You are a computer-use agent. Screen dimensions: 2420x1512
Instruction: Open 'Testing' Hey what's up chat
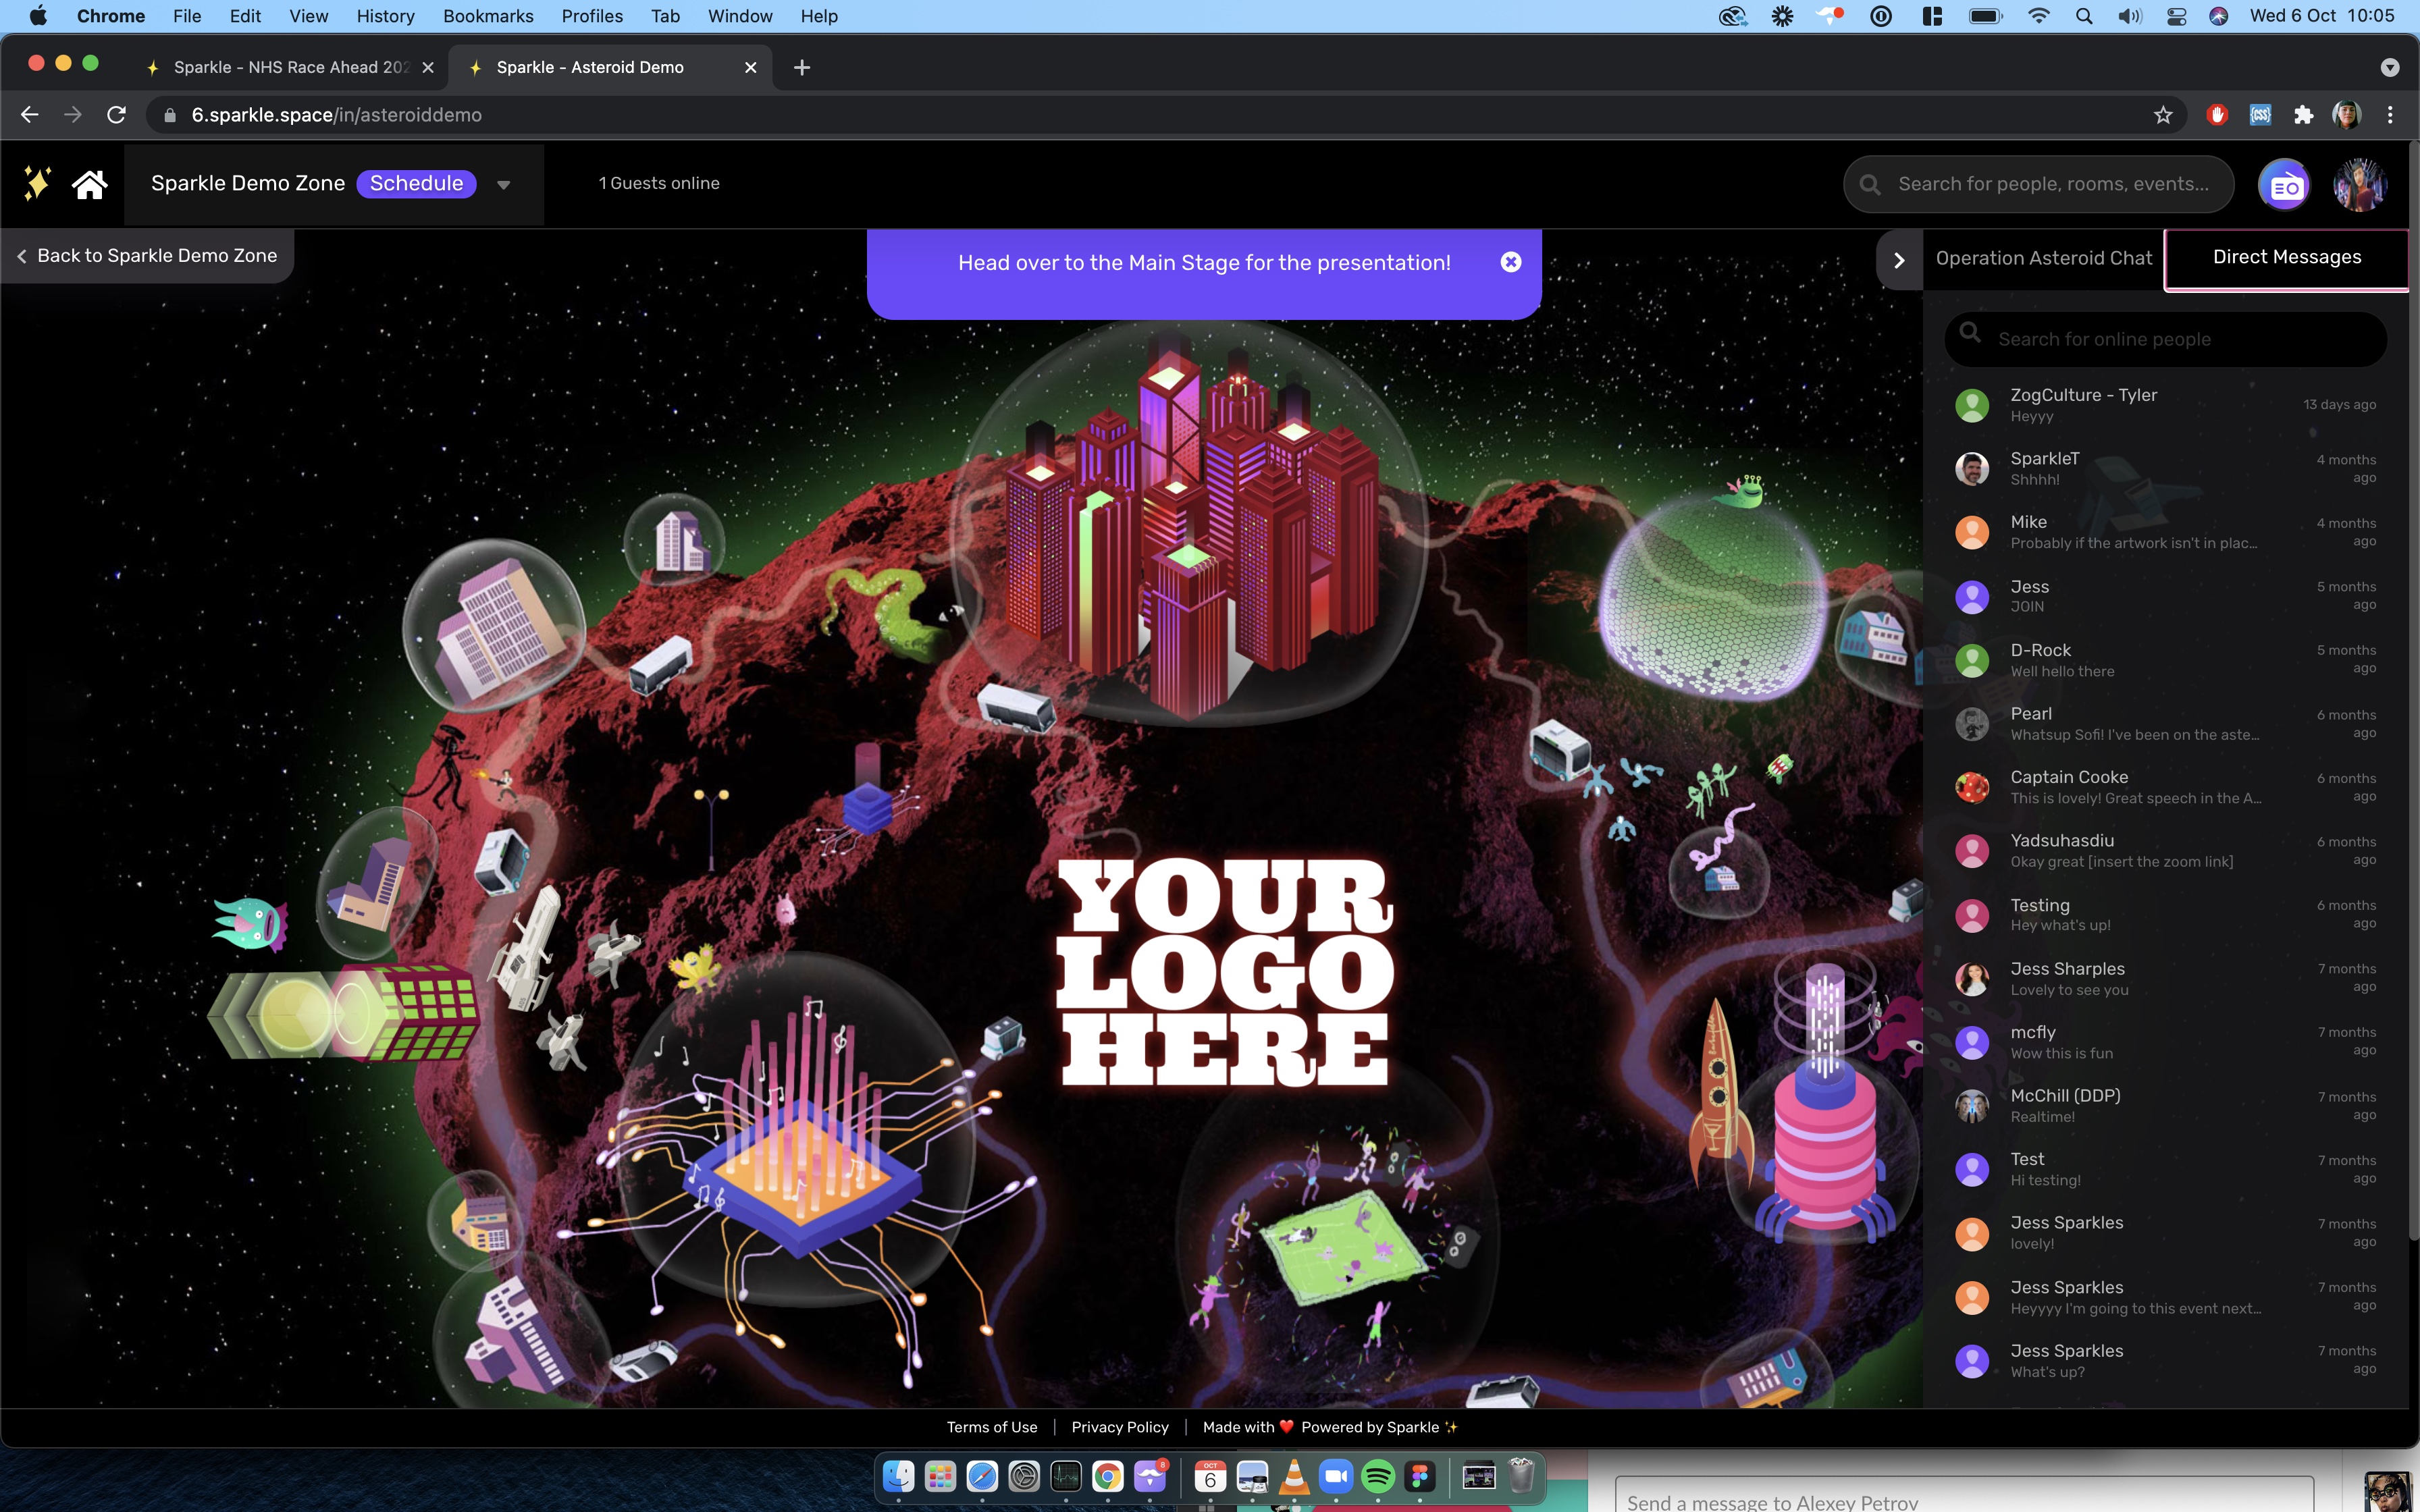pos(2165,915)
